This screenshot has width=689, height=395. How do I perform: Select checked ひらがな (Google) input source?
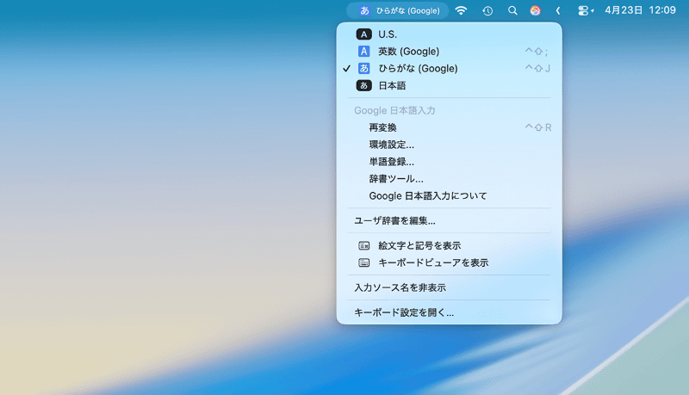[449, 69]
